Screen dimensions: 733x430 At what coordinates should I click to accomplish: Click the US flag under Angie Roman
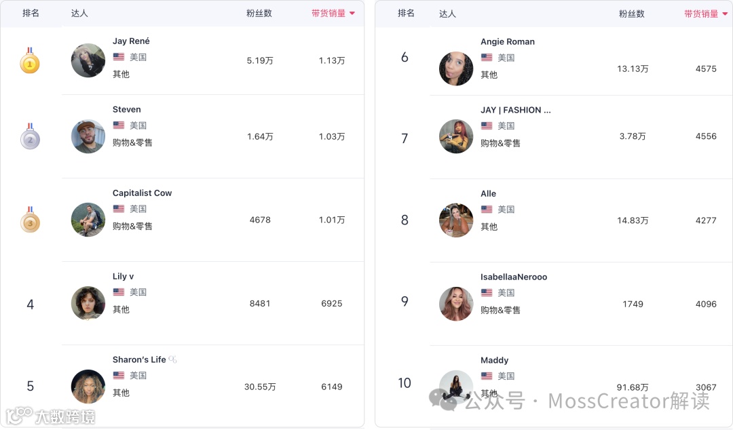[x=487, y=58]
